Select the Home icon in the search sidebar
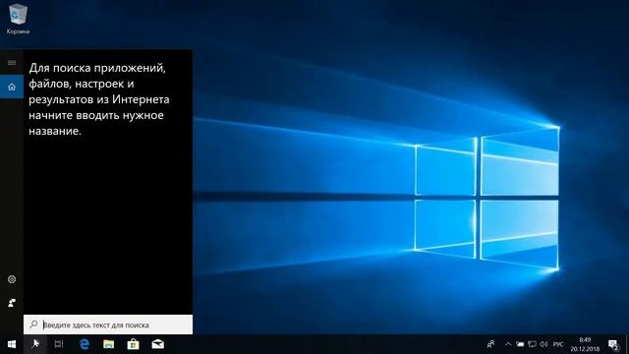Viewport: 629px width, 354px height. [x=12, y=87]
